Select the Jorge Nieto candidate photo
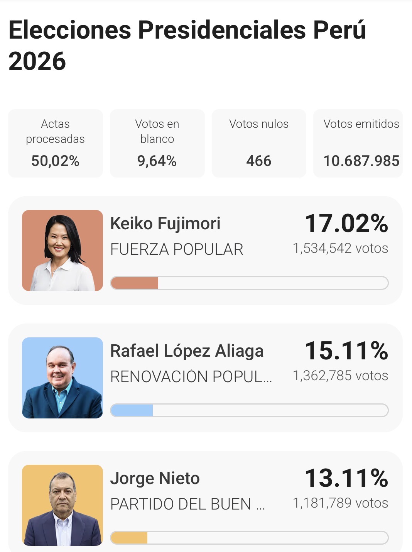412x552 pixels. (x=62, y=505)
